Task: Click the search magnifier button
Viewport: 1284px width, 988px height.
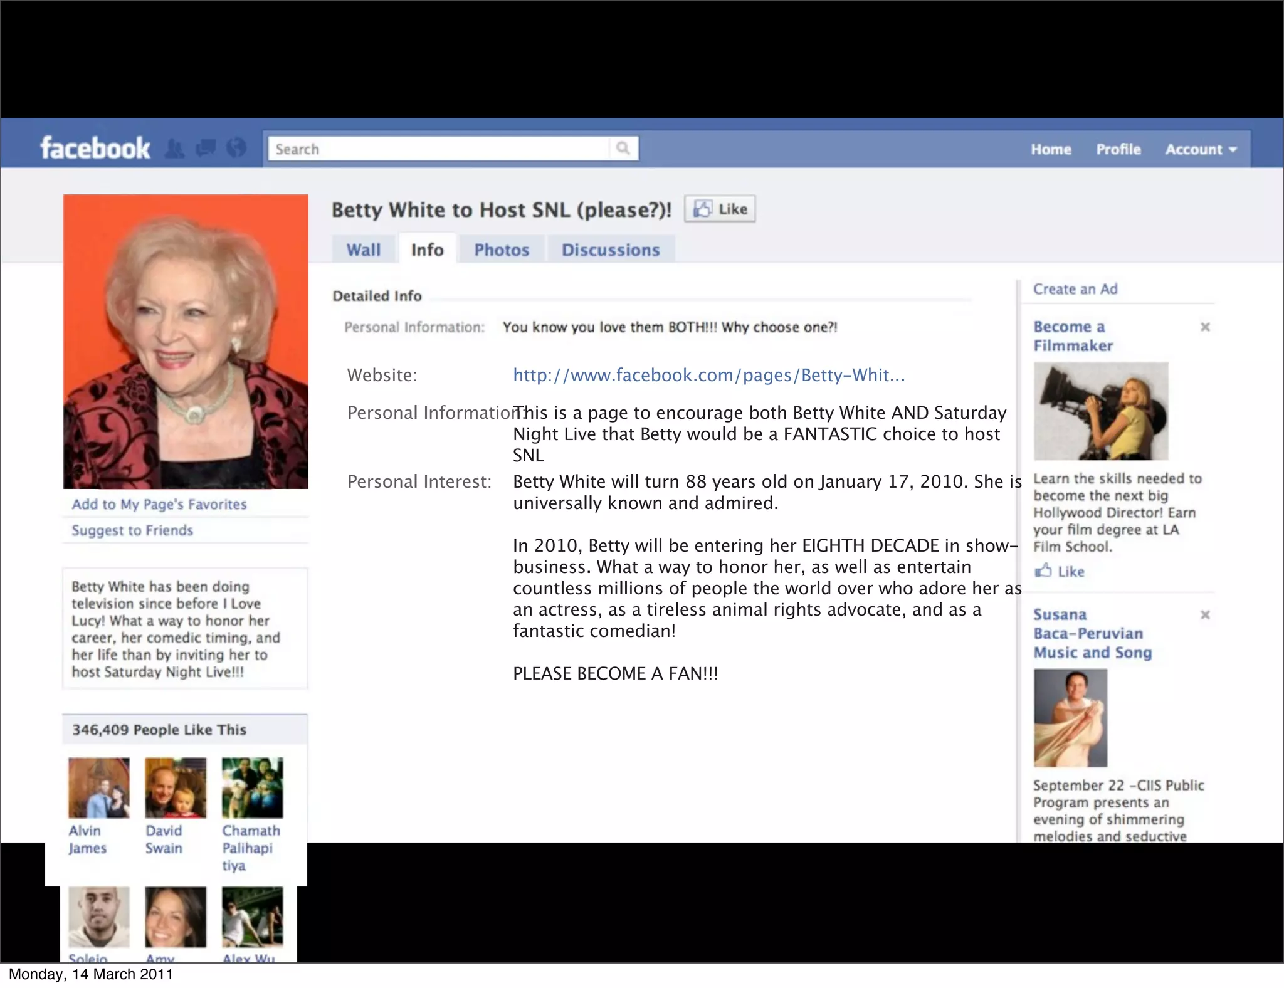Action: click(623, 149)
